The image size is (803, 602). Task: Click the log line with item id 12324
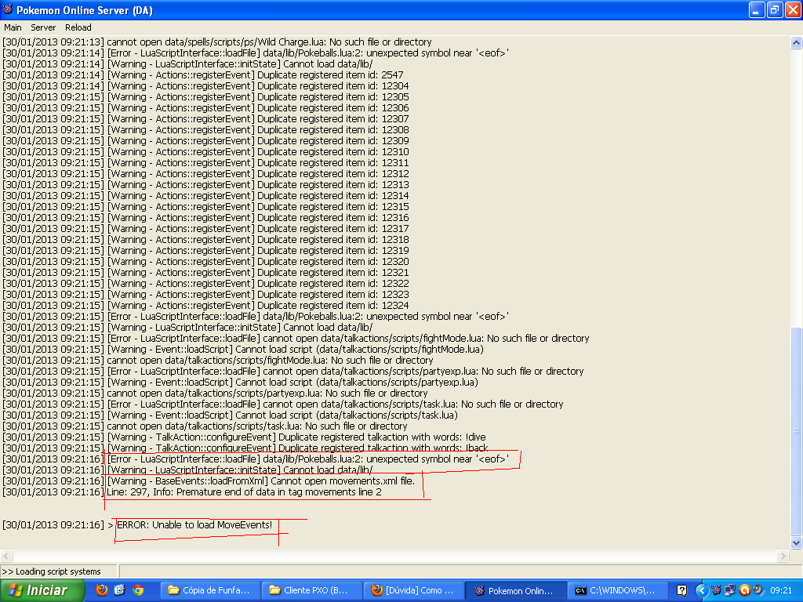(206, 306)
